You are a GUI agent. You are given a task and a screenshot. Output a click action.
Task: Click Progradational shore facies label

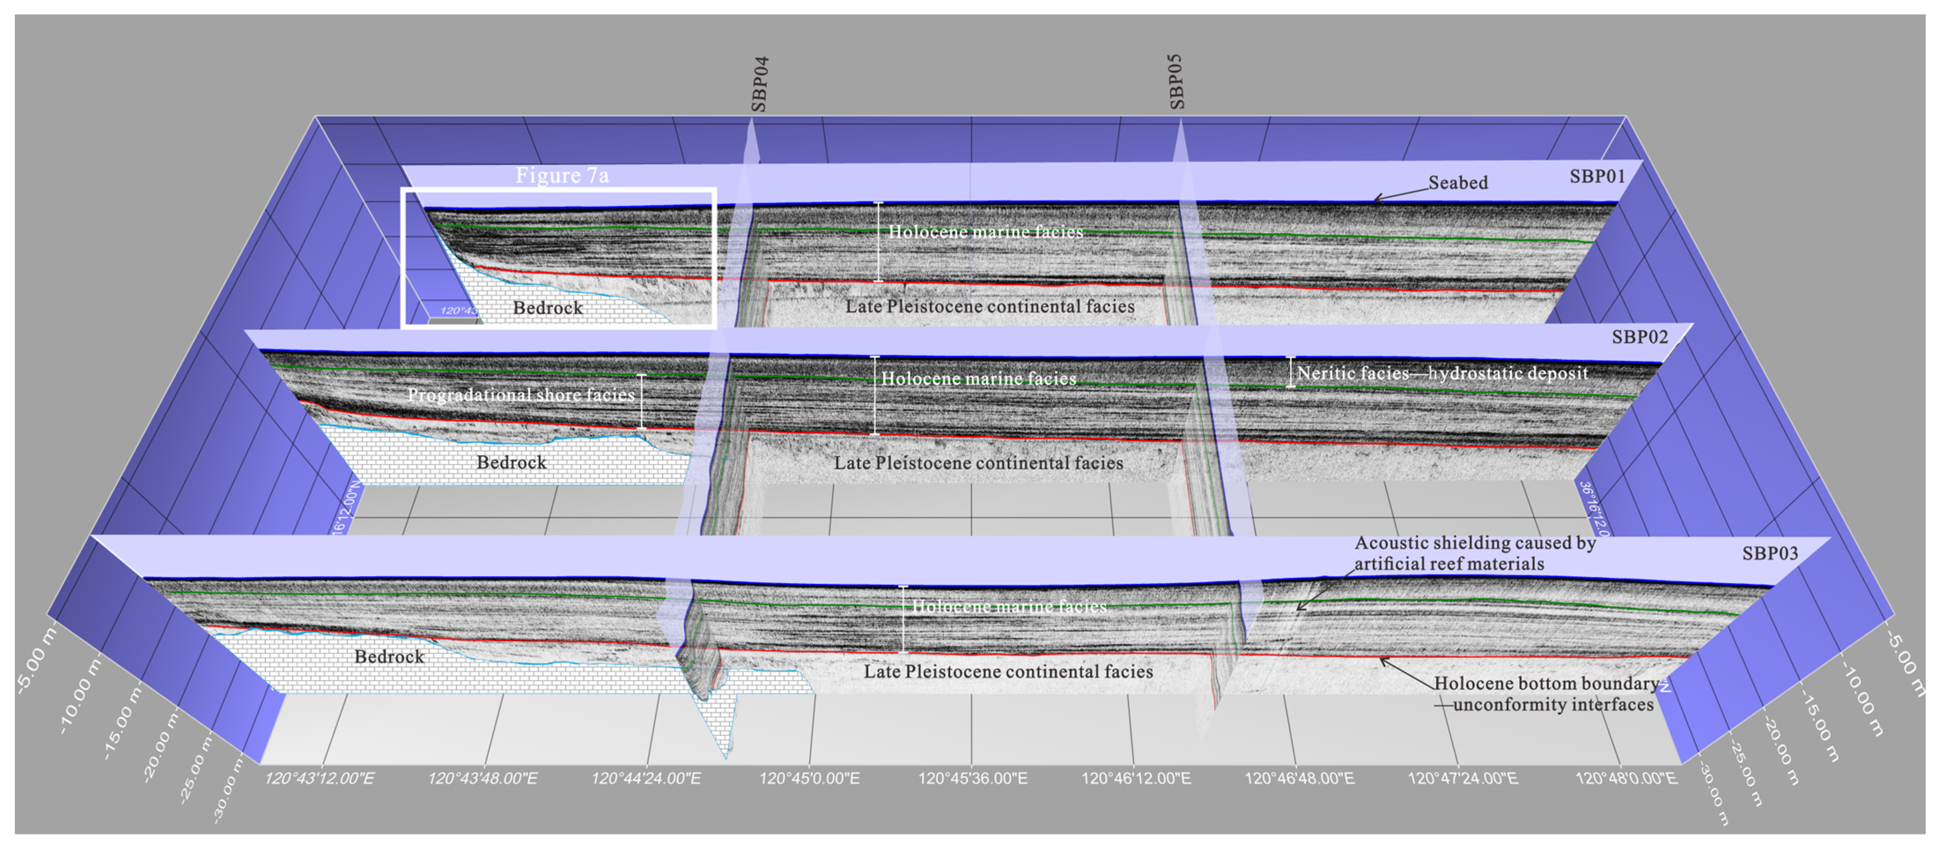521,395
